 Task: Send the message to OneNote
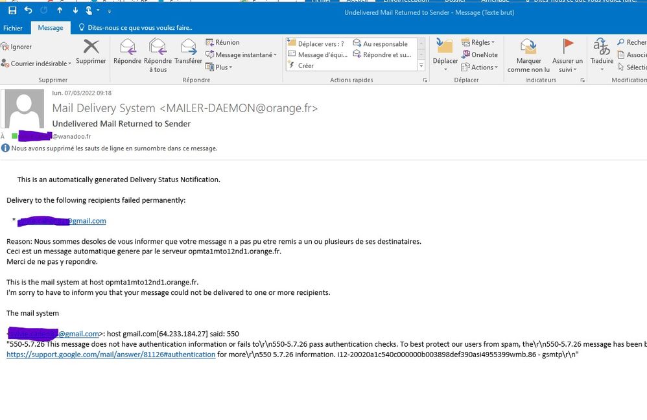[x=480, y=55]
